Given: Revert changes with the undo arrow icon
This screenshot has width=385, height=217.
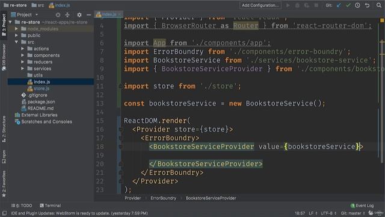Looking at the screenshot, I should click(367, 5).
